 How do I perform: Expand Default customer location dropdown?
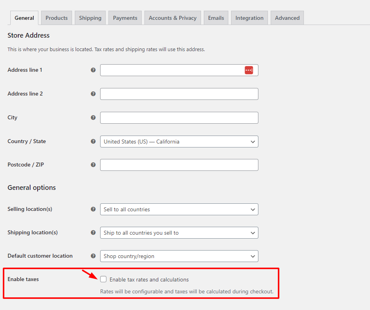point(179,256)
